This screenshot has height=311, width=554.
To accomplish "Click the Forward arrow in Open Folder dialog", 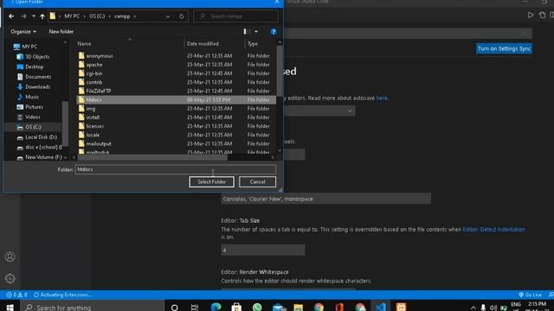I will (23, 16).
